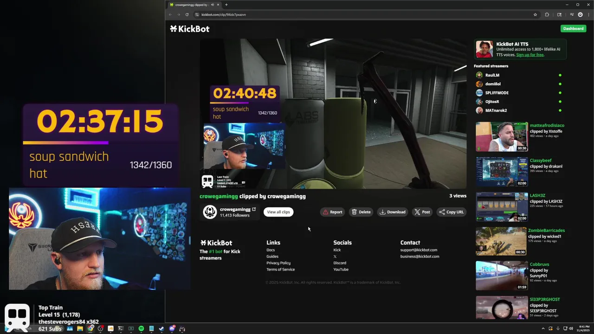Select featured streamer MATnarok2
The width and height of the screenshot is (594, 334).
[496, 110]
